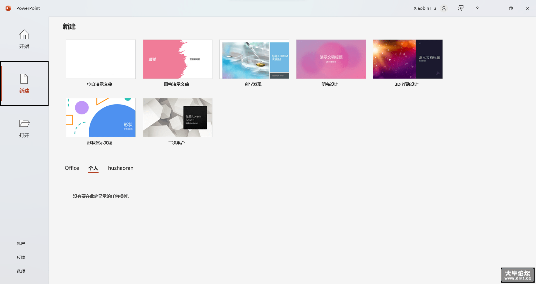Open 帐户 account settings

click(x=21, y=243)
